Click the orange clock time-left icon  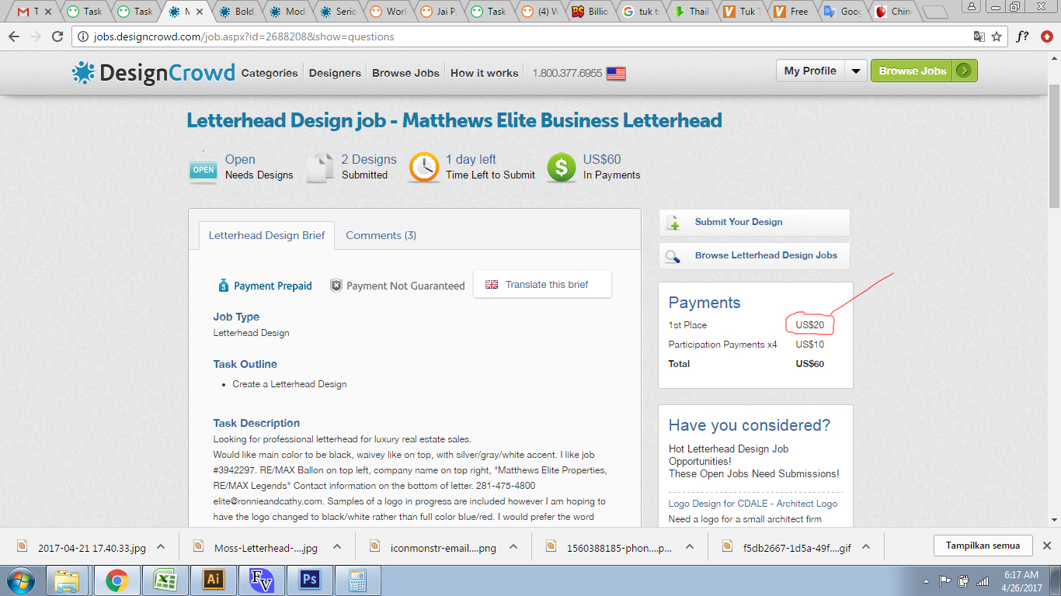(424, 168)
